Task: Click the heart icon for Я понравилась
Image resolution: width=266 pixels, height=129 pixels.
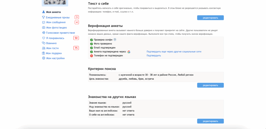Action: point(44,38)
